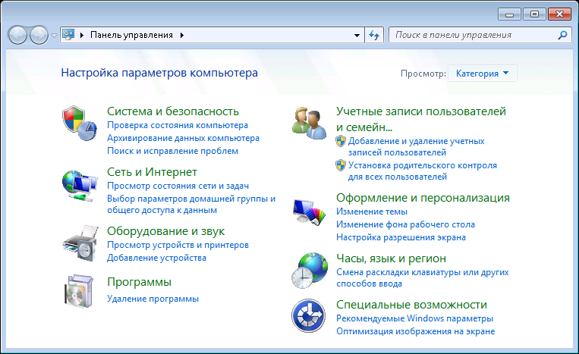Open recent pages arrow next to Forward button
Image resolution: width=579 pixels, height=354 pixels.
point(54,36)
